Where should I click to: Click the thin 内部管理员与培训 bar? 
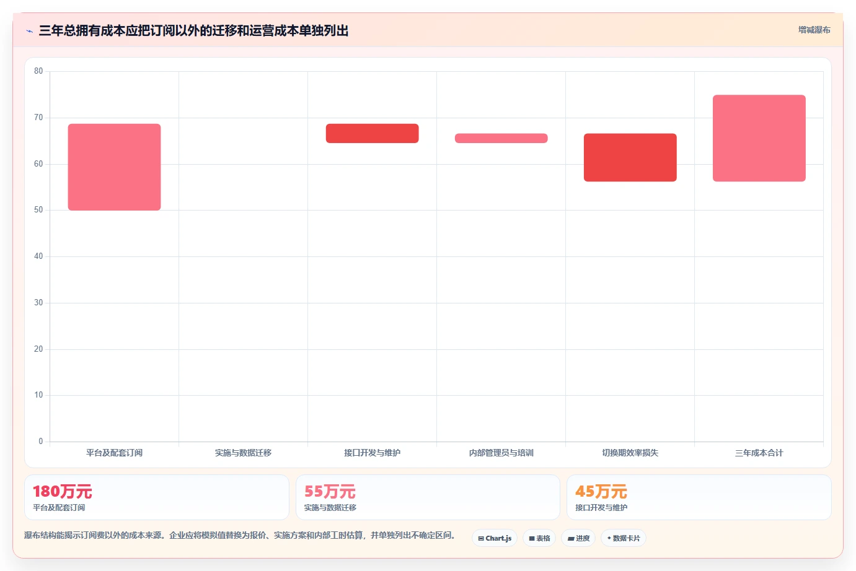pyautogui.click(x=501, y=138)
